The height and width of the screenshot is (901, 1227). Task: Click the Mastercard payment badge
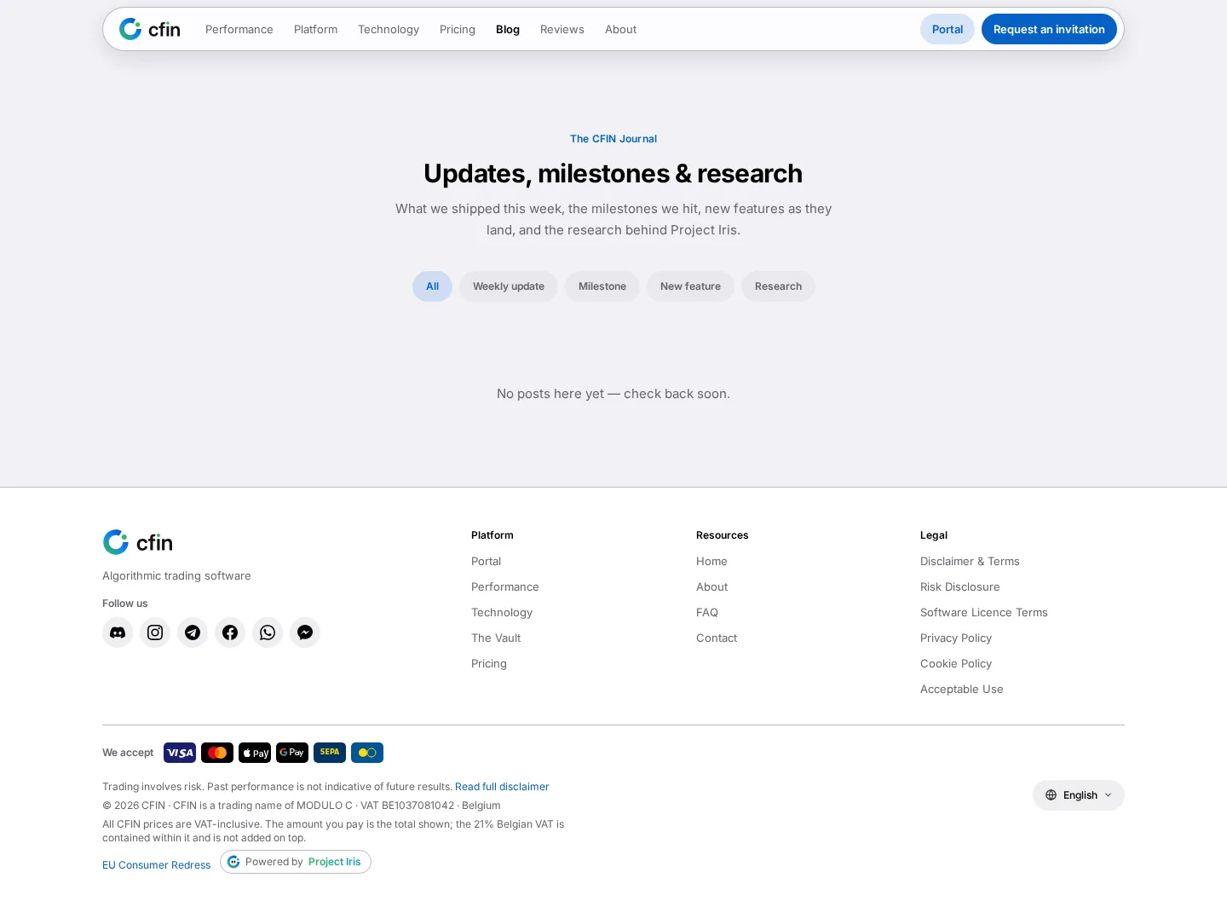(217, 753)
